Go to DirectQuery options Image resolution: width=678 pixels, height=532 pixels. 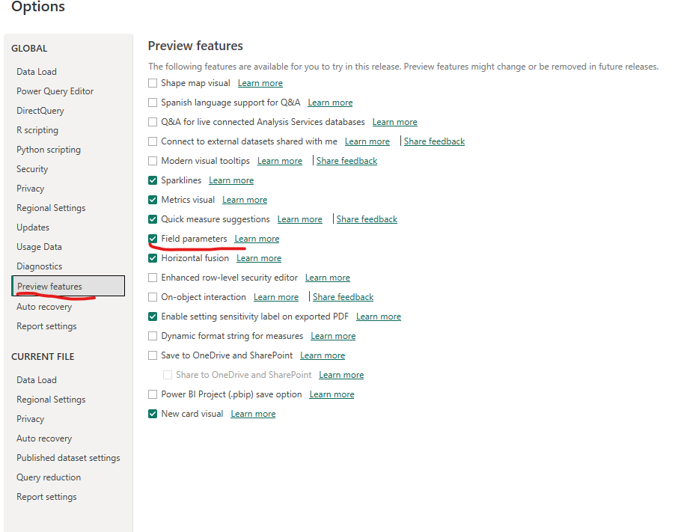(40, 111)
